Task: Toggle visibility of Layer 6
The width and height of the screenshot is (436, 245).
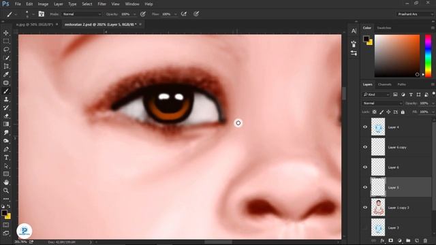Action: pos(365,167)
